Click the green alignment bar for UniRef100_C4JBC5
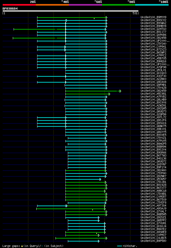 81,238
